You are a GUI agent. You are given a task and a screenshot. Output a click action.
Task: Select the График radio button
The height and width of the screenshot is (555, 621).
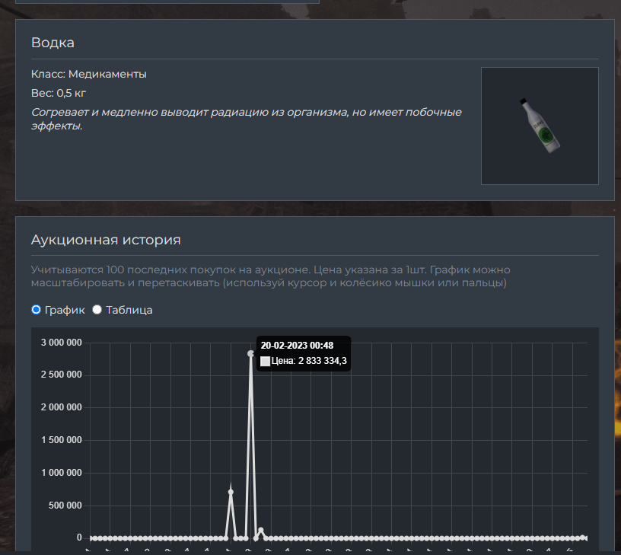click(36, 309)
